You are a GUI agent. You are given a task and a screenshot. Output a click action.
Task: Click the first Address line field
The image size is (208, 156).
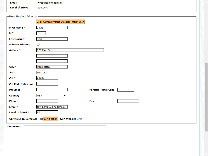(x=70, y=50)
